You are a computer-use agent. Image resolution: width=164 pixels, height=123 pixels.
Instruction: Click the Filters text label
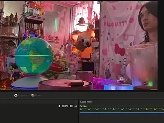click(x=38, y=95)
